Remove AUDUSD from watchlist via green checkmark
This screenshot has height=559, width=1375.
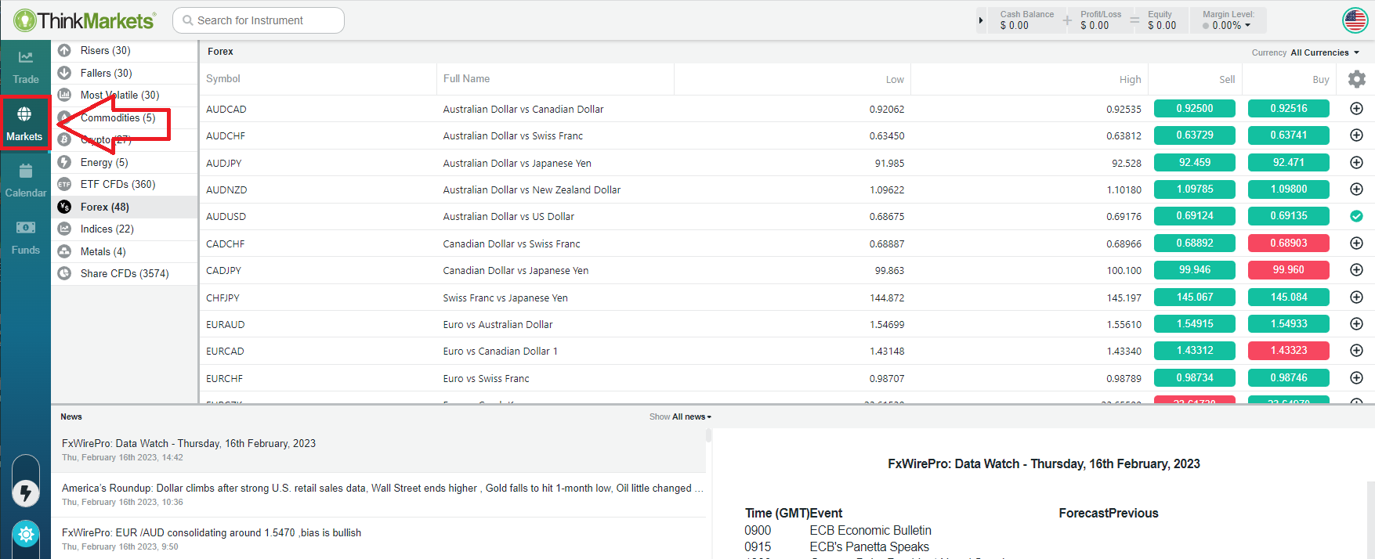1356,216
